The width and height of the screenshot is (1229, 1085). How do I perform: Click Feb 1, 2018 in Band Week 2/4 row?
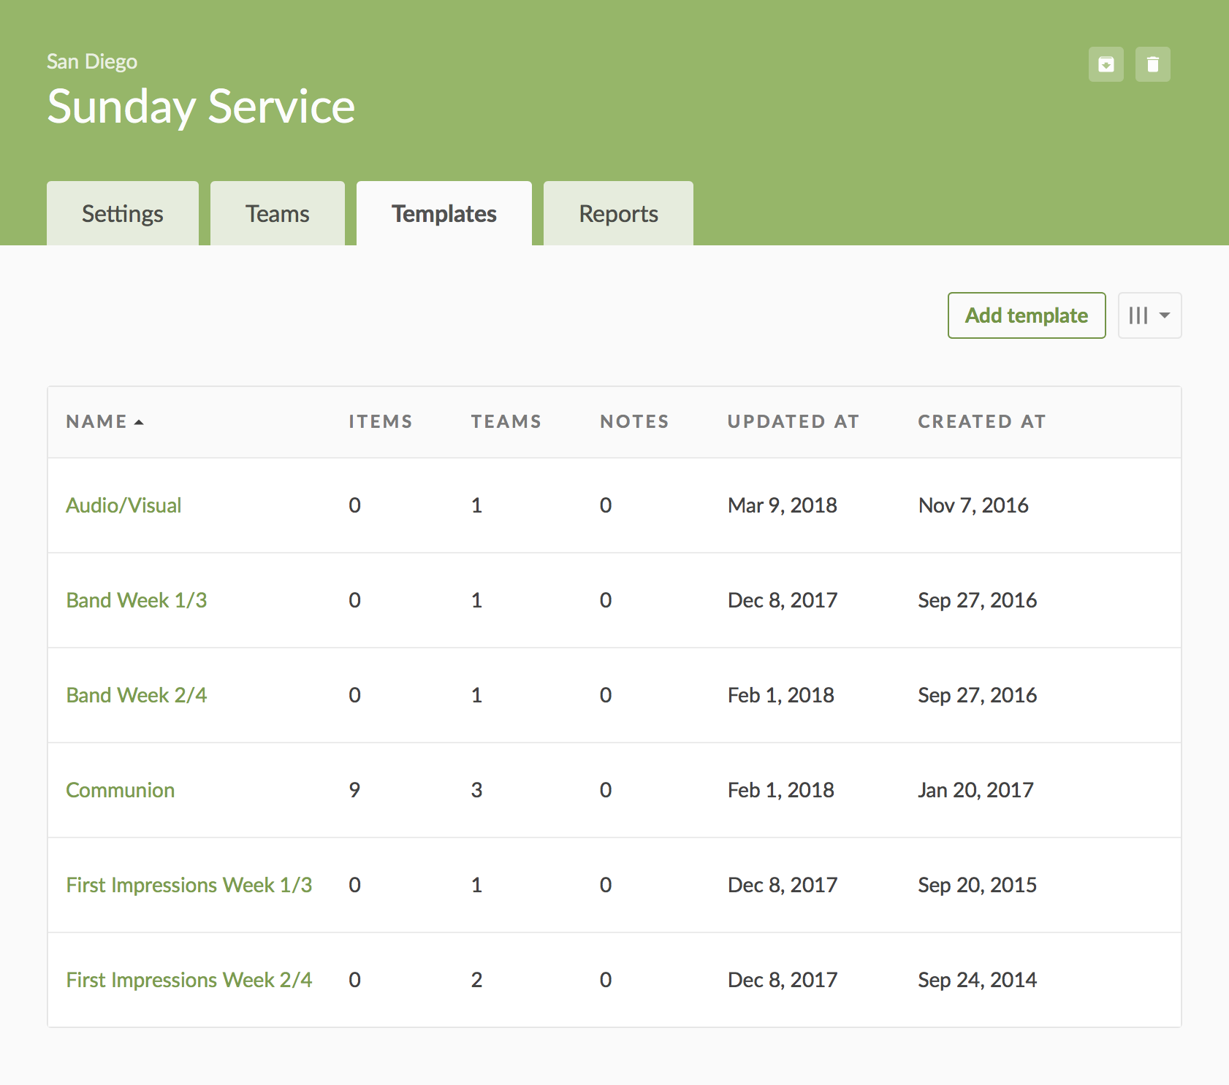click(781, 695)
